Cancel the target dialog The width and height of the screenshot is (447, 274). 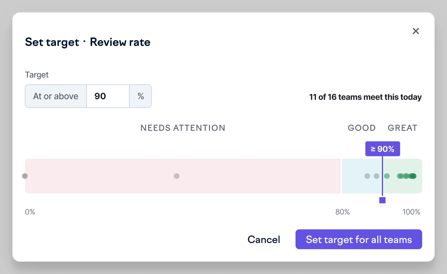tap(264, 239)
